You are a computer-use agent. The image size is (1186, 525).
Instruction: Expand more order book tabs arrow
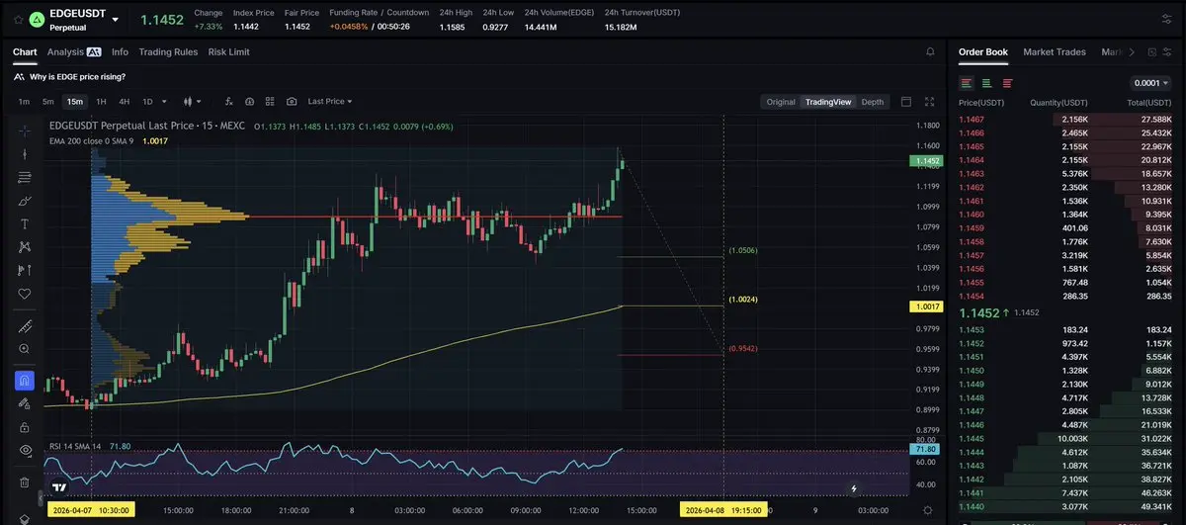click(1134, 51)
